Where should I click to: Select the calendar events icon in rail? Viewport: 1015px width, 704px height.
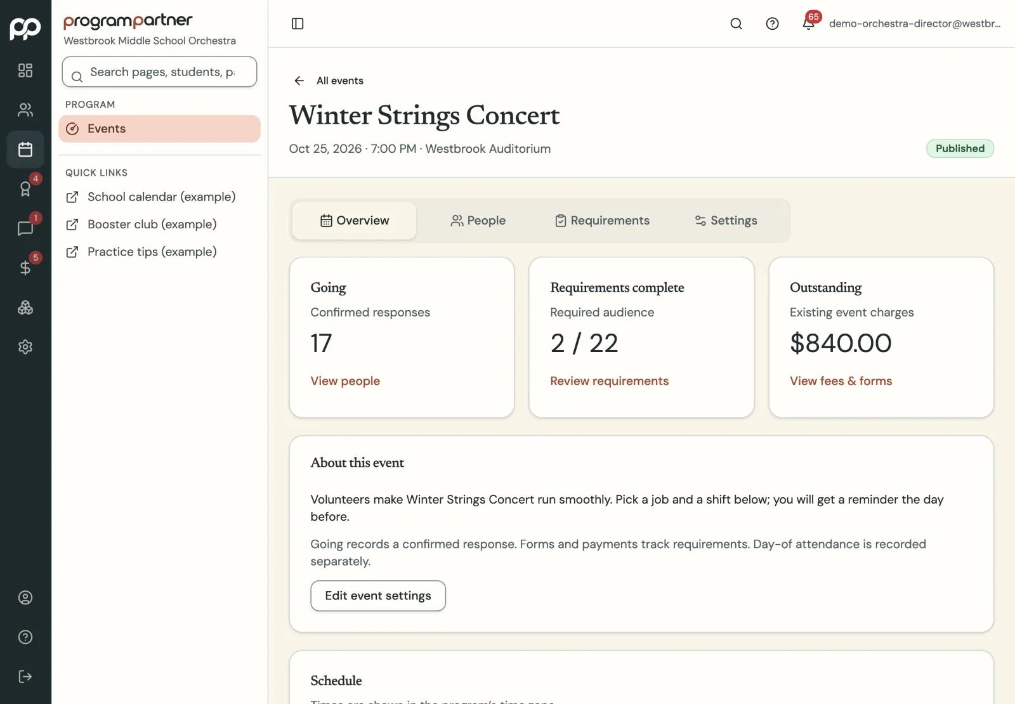pyautogui.click(x=25, y=150)
